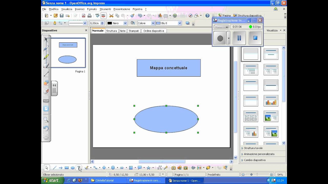Open the Visualizza dropdown in task pane
328x184 pixels.
point(274,30)
